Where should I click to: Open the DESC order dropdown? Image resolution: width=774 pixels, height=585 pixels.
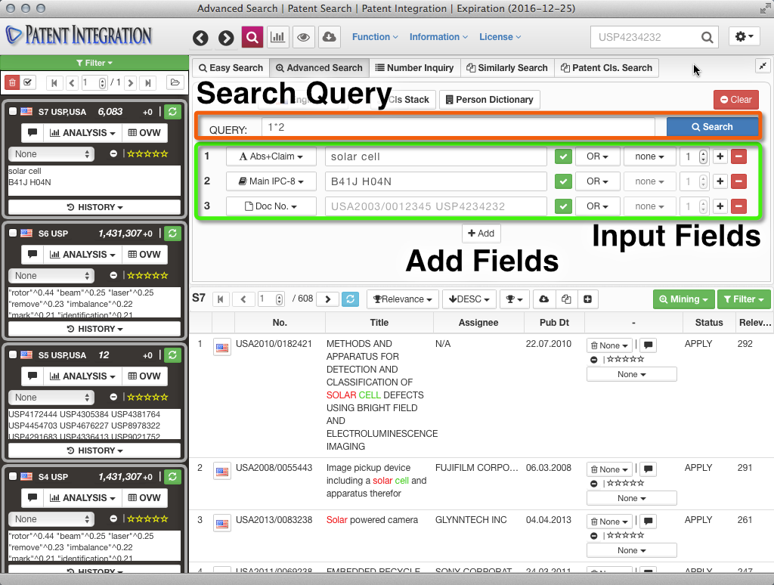[469, 299]
